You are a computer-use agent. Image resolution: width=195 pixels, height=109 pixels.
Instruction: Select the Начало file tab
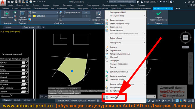8,27
